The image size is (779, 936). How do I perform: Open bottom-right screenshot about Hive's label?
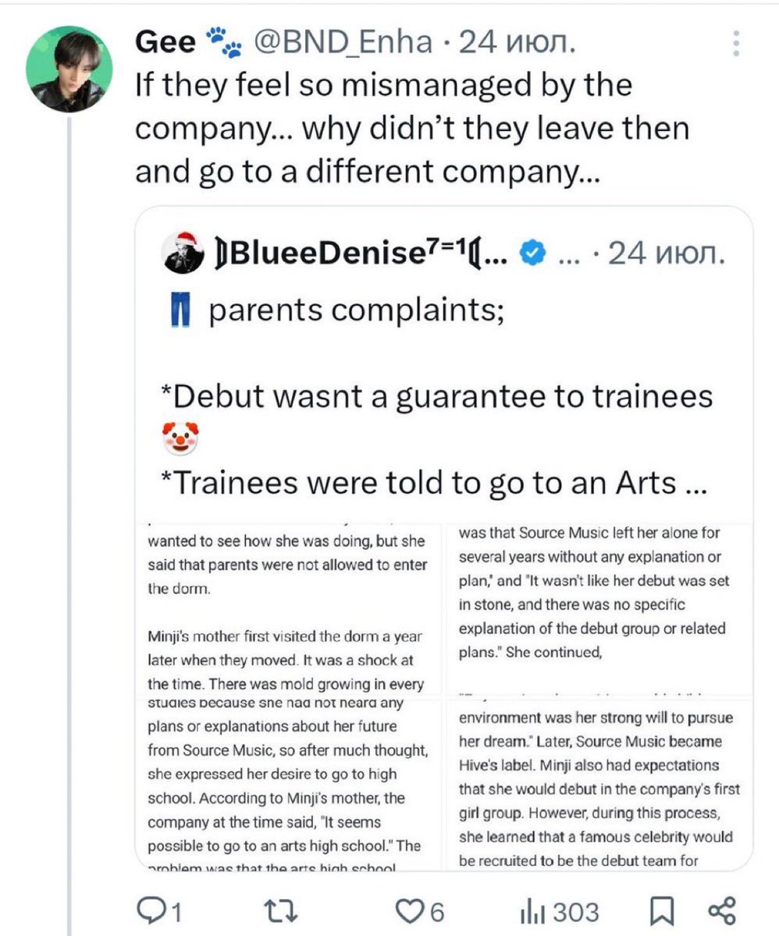click(599, 782)
